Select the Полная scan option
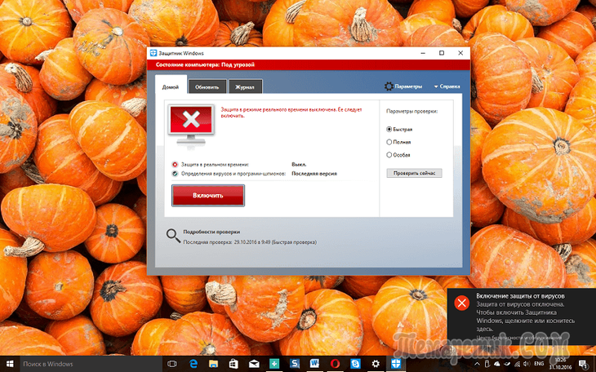596x372 pixels. tap(398, 142)
